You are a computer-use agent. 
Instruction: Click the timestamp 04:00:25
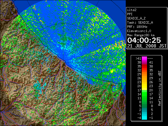144,40
